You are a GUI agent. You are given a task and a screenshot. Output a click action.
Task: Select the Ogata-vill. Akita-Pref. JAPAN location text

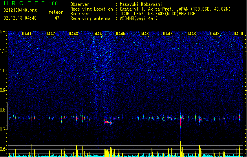tap(175, 9)
